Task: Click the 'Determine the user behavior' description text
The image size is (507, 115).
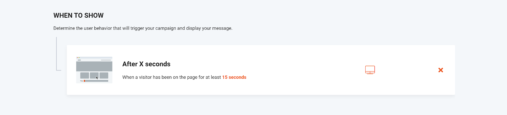Action: pos(143,28)
